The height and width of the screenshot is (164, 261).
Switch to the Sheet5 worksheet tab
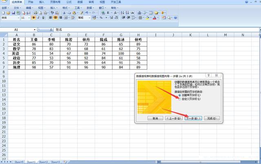[19, 162]
